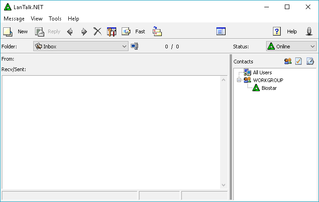Click the clock icon in Contacts header
Image resolution: width=319 pixels, height=202 pixels.
[310, 61]
